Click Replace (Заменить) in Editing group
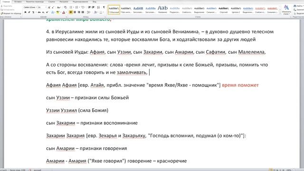This screenshot has height=171, width=304. 299,9
